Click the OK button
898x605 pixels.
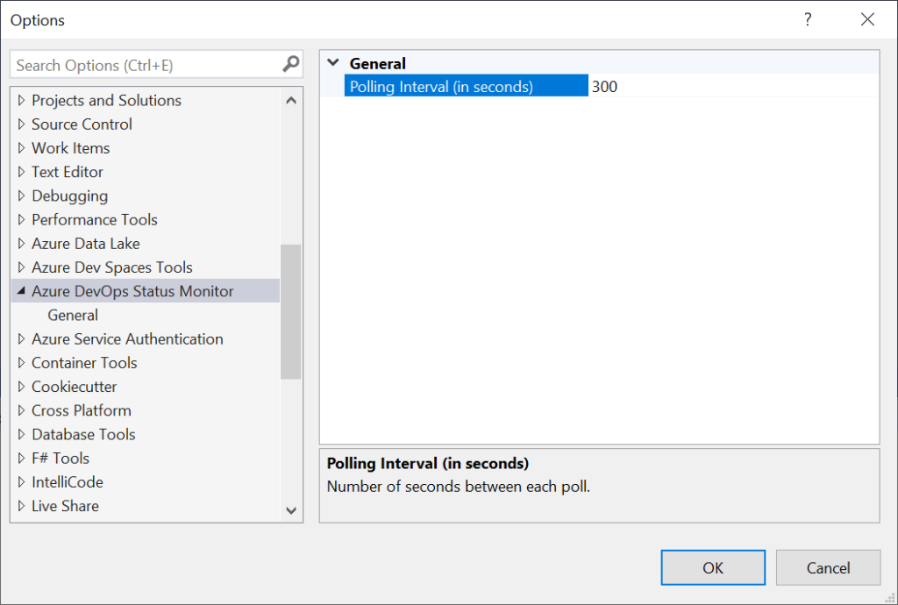712,567
